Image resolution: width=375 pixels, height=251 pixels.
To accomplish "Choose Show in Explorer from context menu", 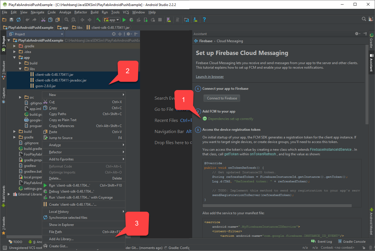I will 84,225.
